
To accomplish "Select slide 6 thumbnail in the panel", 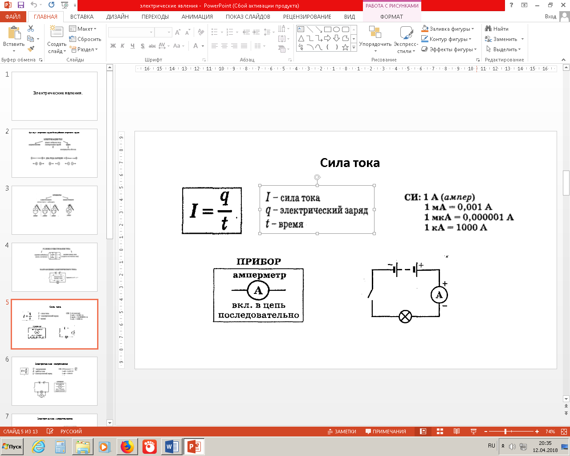I will pos(54,381).
